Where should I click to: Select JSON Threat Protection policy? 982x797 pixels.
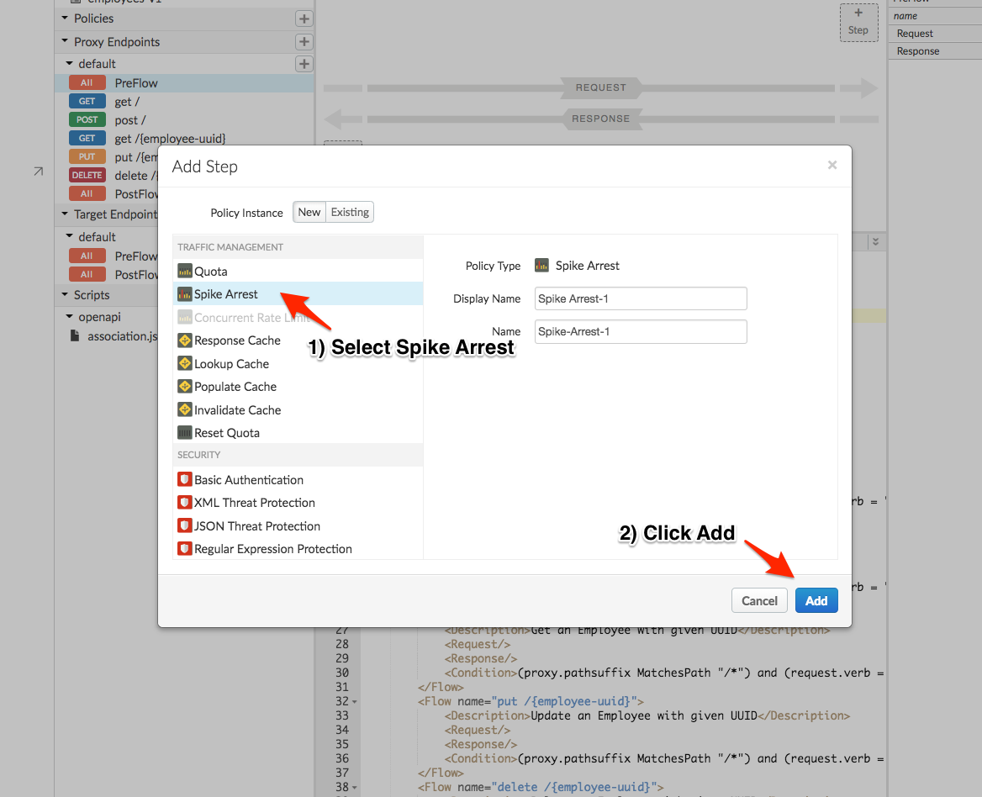(x=298, y=525)
